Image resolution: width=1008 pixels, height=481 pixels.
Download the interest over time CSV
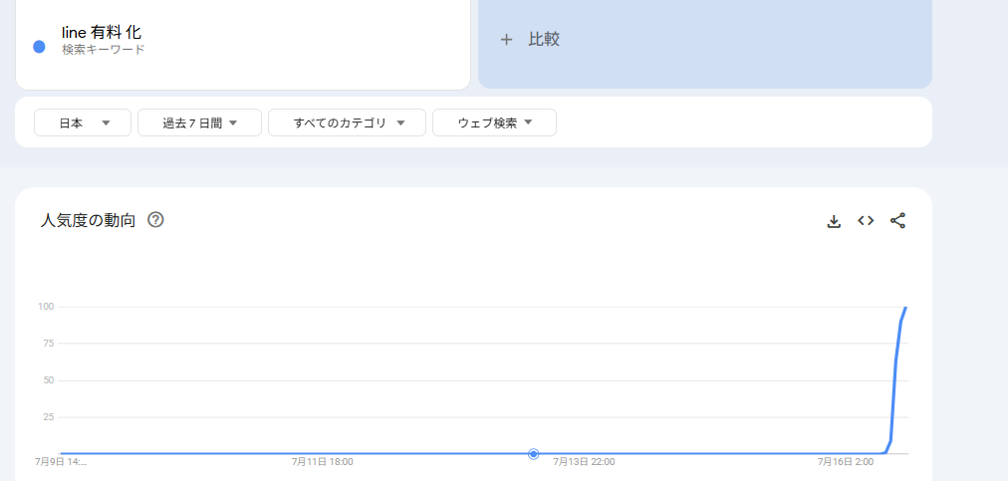[x=834, y=221]
